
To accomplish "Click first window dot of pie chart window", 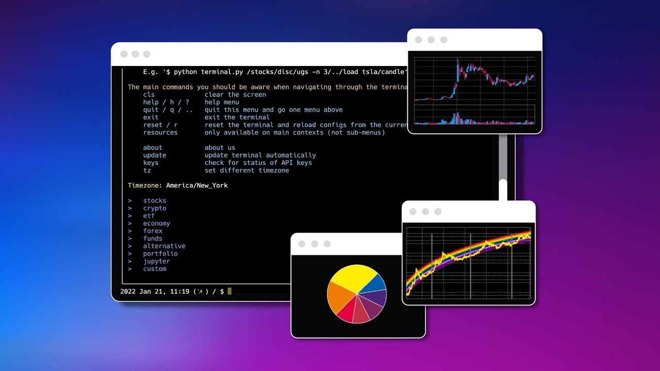I will 302,244.
